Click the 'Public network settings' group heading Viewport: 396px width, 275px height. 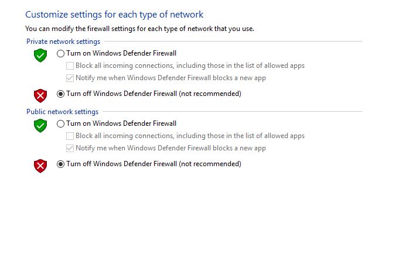point(62,112)
